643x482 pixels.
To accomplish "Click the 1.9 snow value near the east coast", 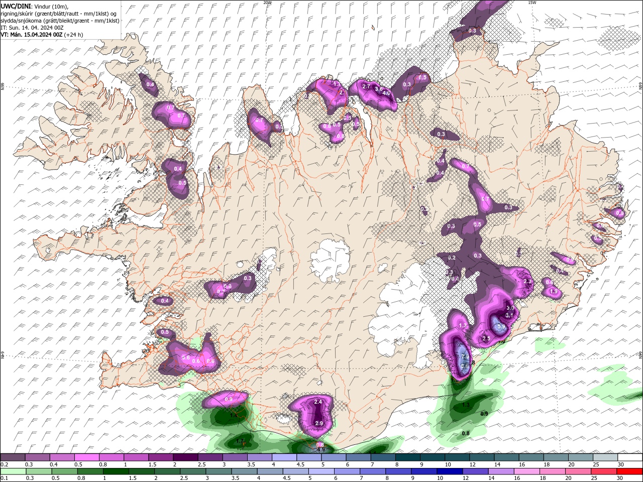I will [x=554, y=292].
